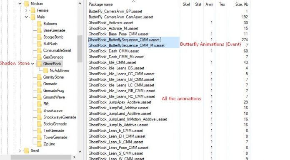
Task: Select the Small folder icon
Action: pyautogui.click(x=27, y=151)
